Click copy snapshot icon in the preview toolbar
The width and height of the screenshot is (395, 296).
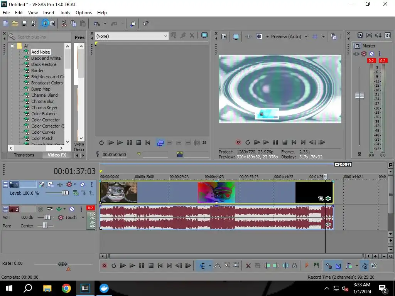(334, 37)
